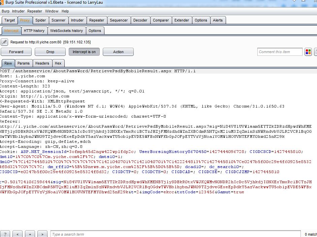
Task: Click the UserBorsingHistory8670450 cookie name
Action: 173,152
